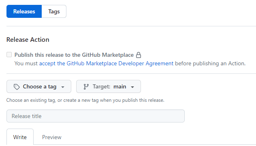Open the GitHub Marketplace Developer Agreement link
This screenshot has width=256, height=146.
click(x=106, y=63)
